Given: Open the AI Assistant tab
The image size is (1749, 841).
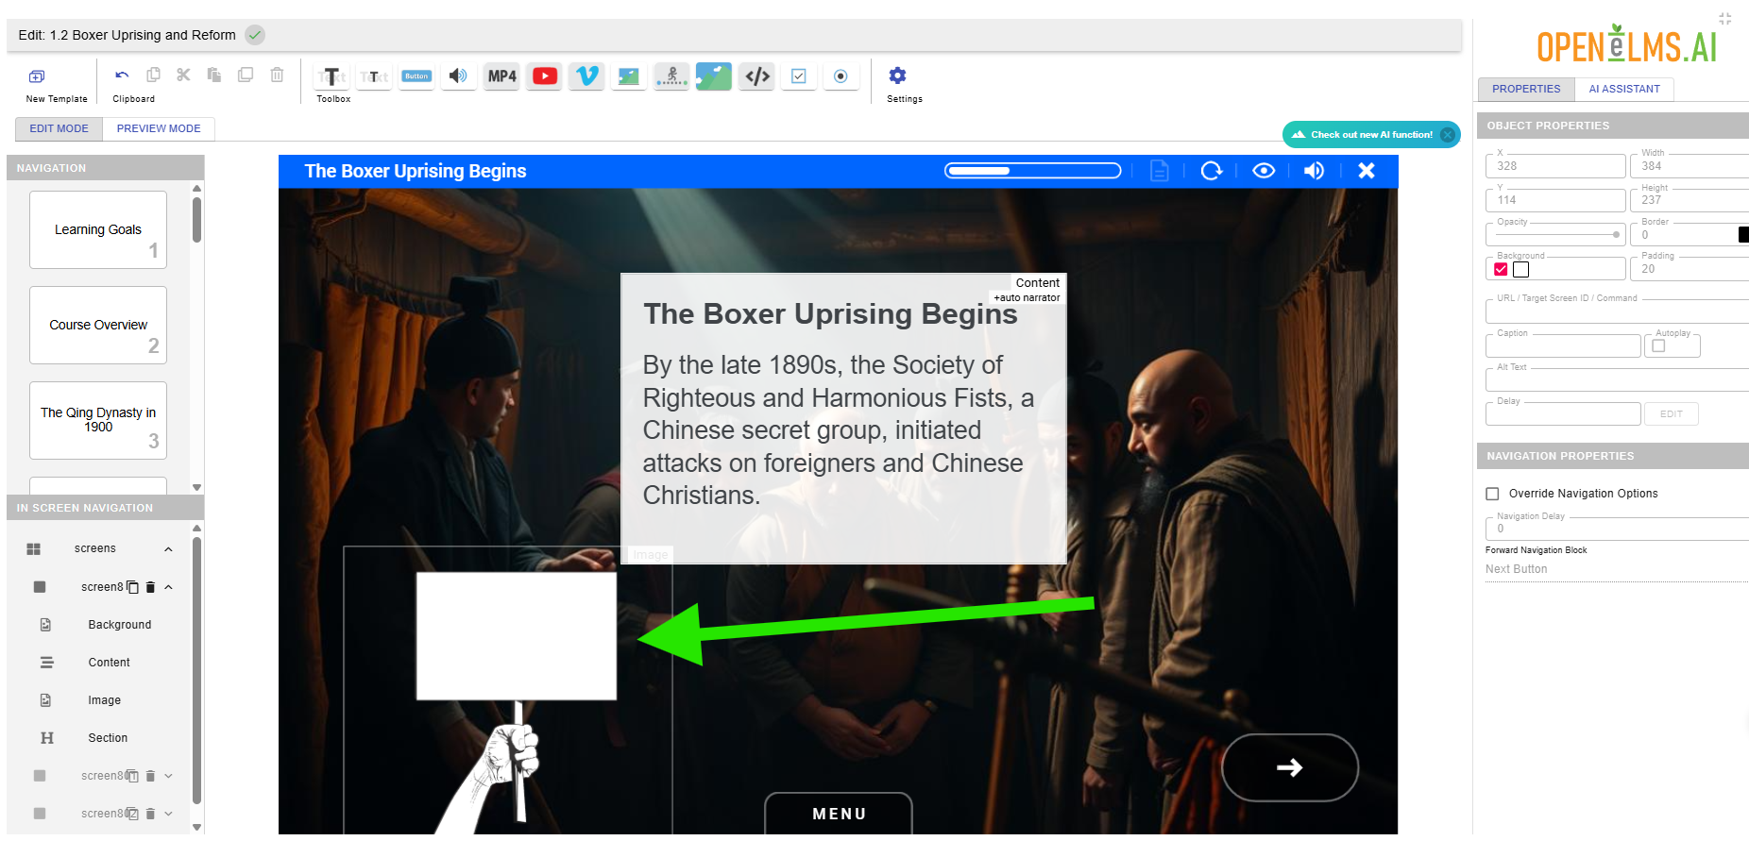Looking at the screenshot, I should (x=1624, y=89).
